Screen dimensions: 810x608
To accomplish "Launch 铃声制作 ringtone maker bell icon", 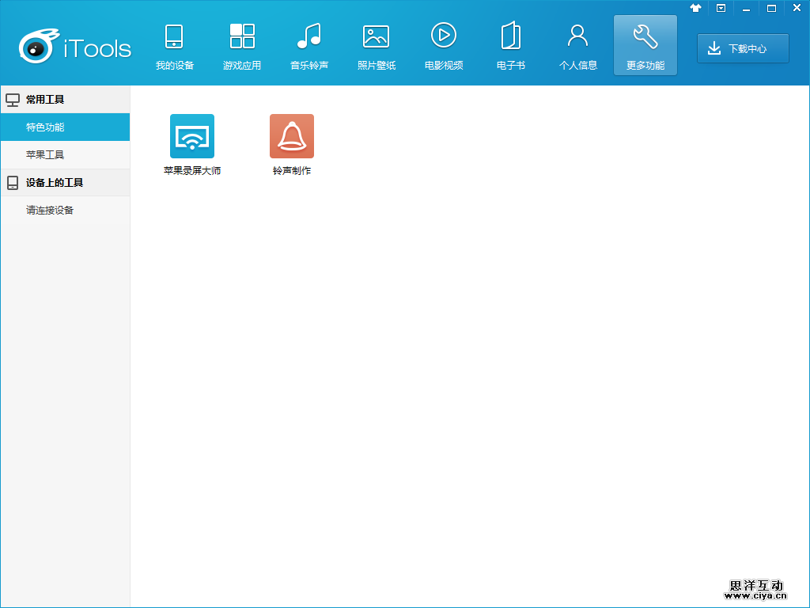I will 292,136.
